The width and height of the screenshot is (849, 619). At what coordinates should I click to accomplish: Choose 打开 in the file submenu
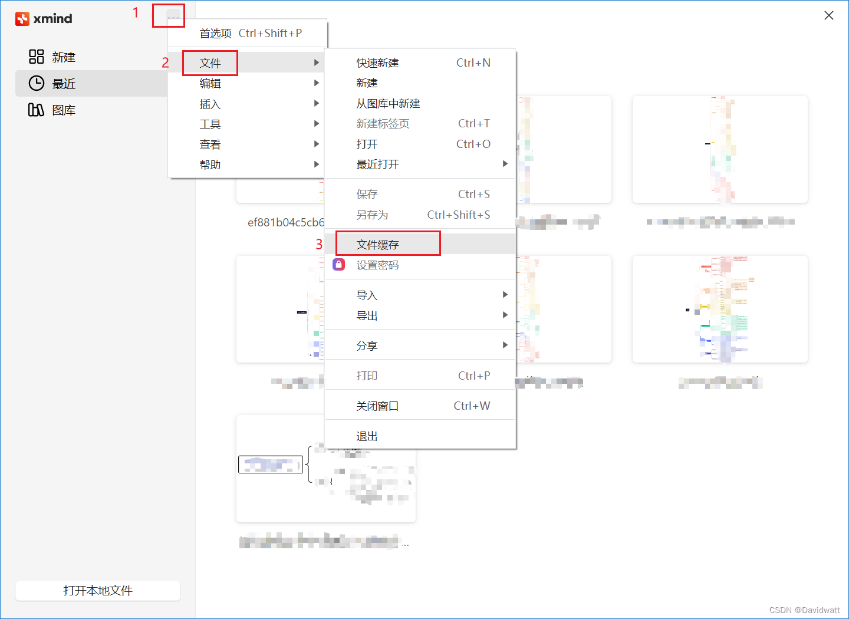420,144
